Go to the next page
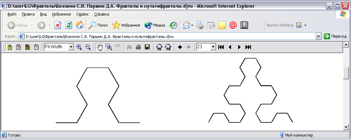The image size is (351, 140). point(239,47)
